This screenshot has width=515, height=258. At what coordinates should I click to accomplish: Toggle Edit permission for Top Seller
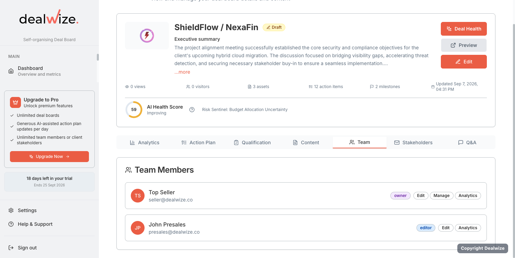tap(421, 196)
